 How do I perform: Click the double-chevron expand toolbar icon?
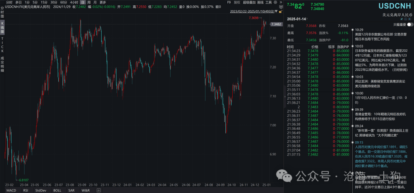click(281, 2)
